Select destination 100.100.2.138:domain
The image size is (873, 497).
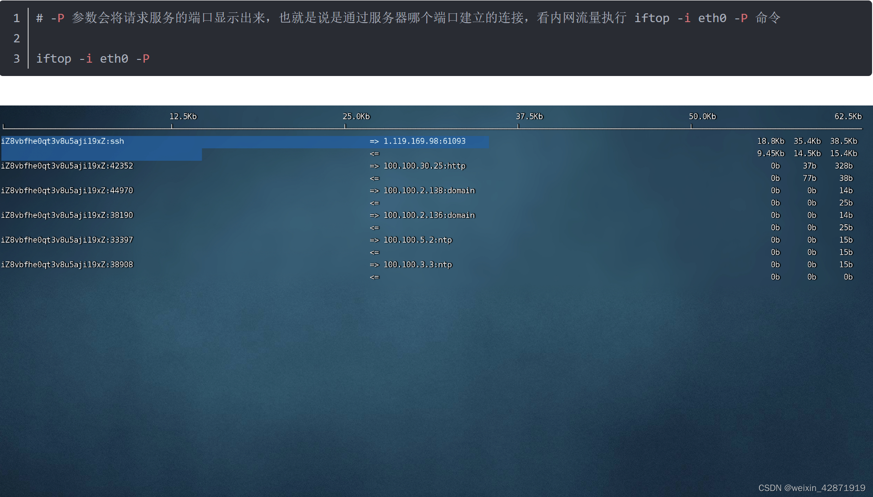429,191
